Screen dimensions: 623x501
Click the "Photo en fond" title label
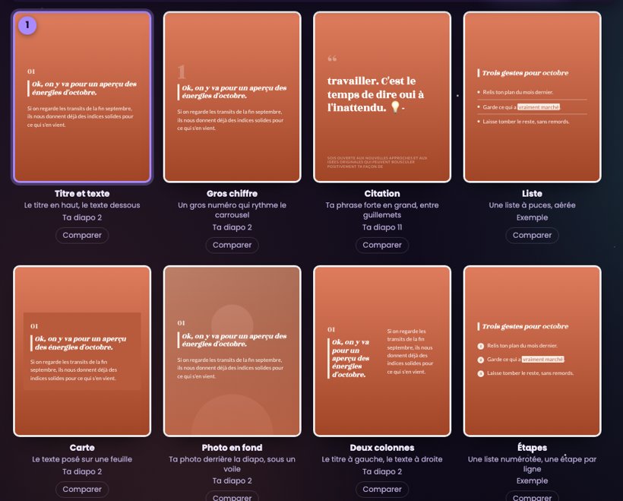(232, 448)
